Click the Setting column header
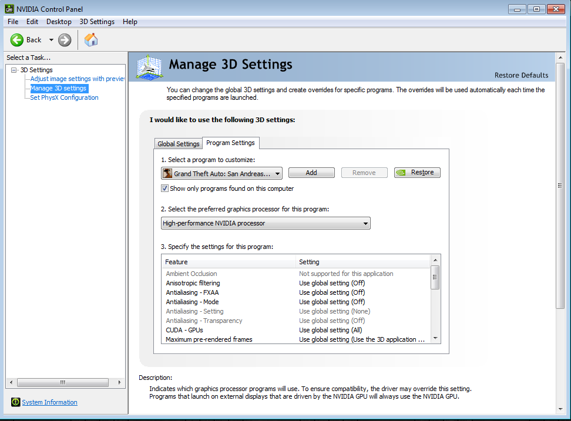This screenshot has height=421, width=571. click(362, 262)
